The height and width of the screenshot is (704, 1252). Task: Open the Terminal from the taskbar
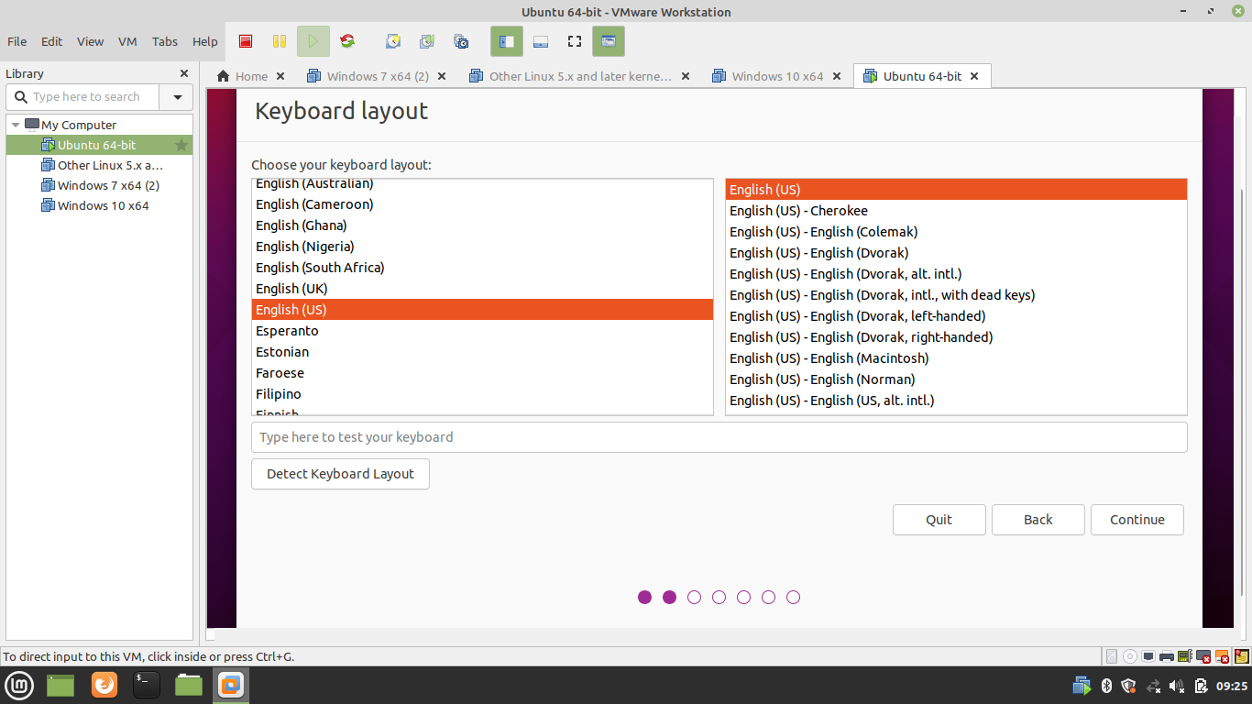tap(147, 685)
